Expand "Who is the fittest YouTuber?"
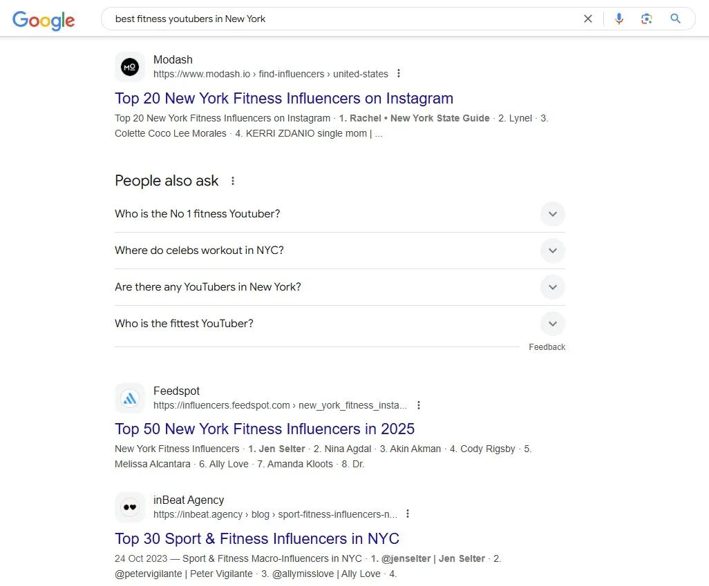 point(552,323)
